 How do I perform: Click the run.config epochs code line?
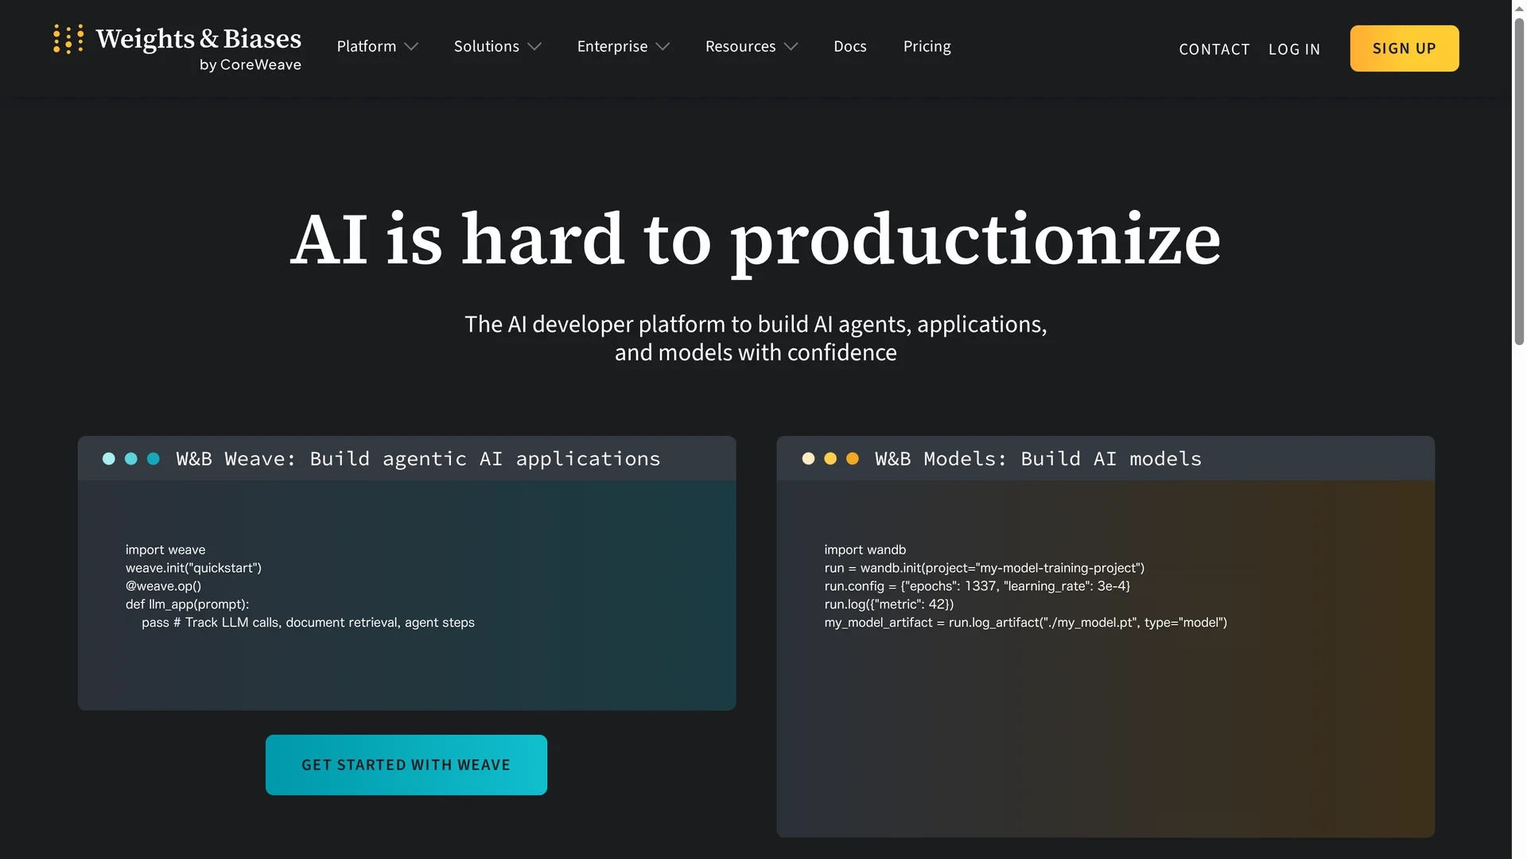click(977, 586)
